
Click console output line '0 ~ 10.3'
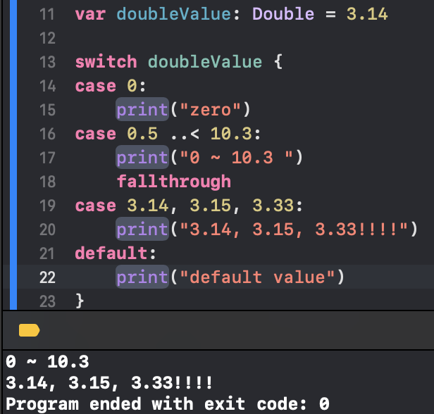[47, 361]
